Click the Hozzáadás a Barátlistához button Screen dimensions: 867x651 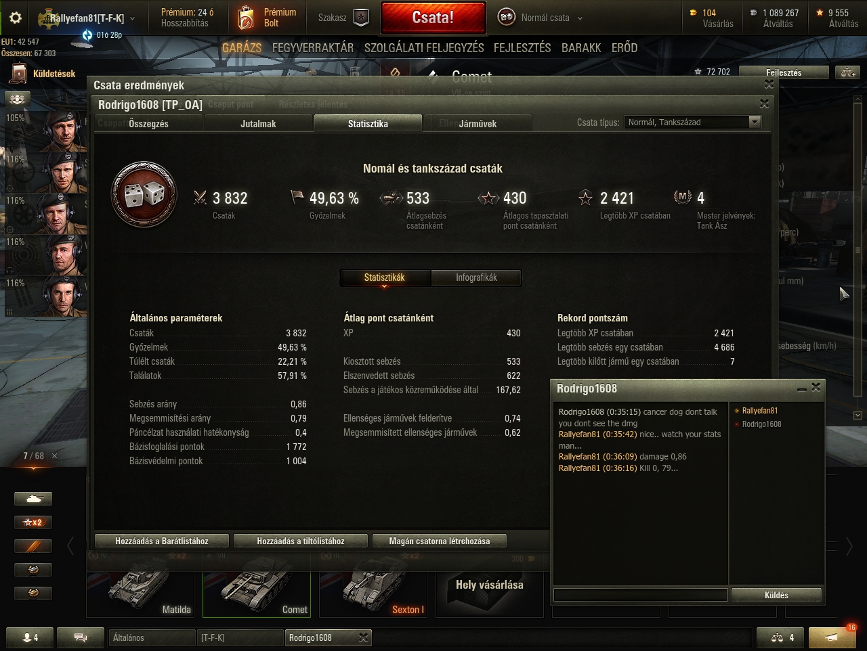[x=162, y=541]
